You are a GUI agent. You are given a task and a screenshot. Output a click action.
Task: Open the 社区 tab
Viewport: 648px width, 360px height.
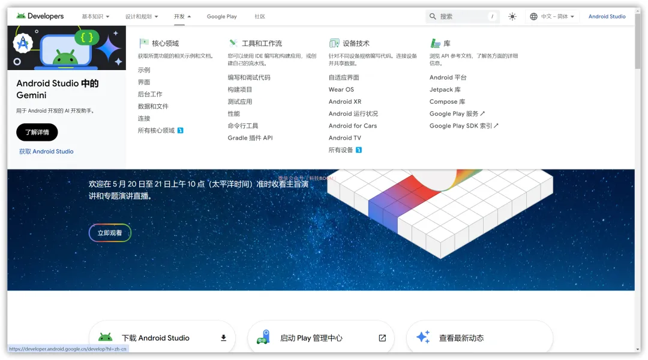pyautogui.click(x=260, y=17)
